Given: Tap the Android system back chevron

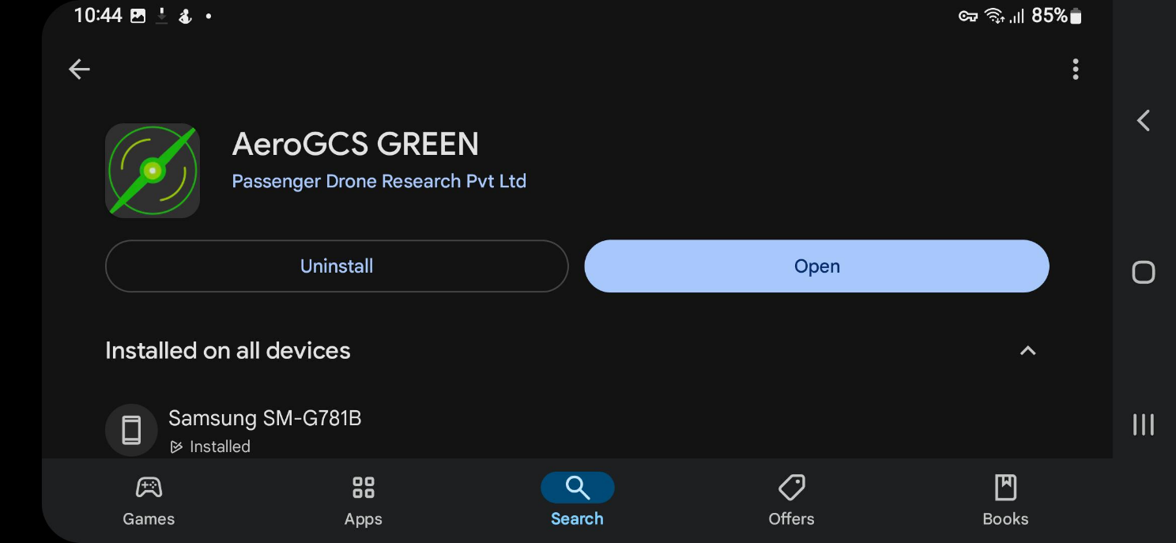Looking at the screenshot, I should (1143, 121).
